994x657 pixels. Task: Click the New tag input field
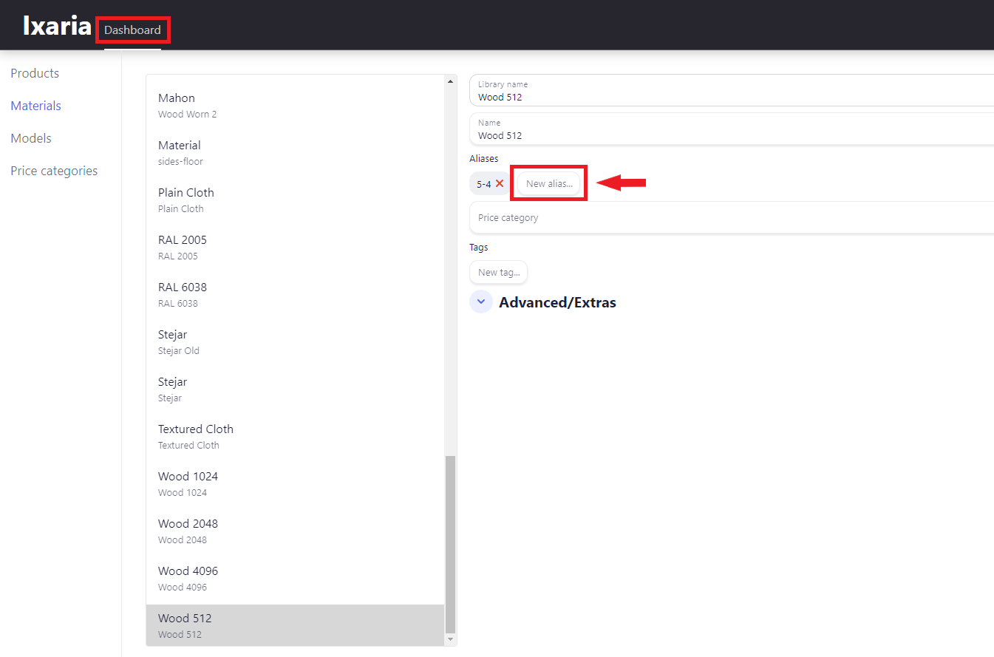[x=498, y=272]
